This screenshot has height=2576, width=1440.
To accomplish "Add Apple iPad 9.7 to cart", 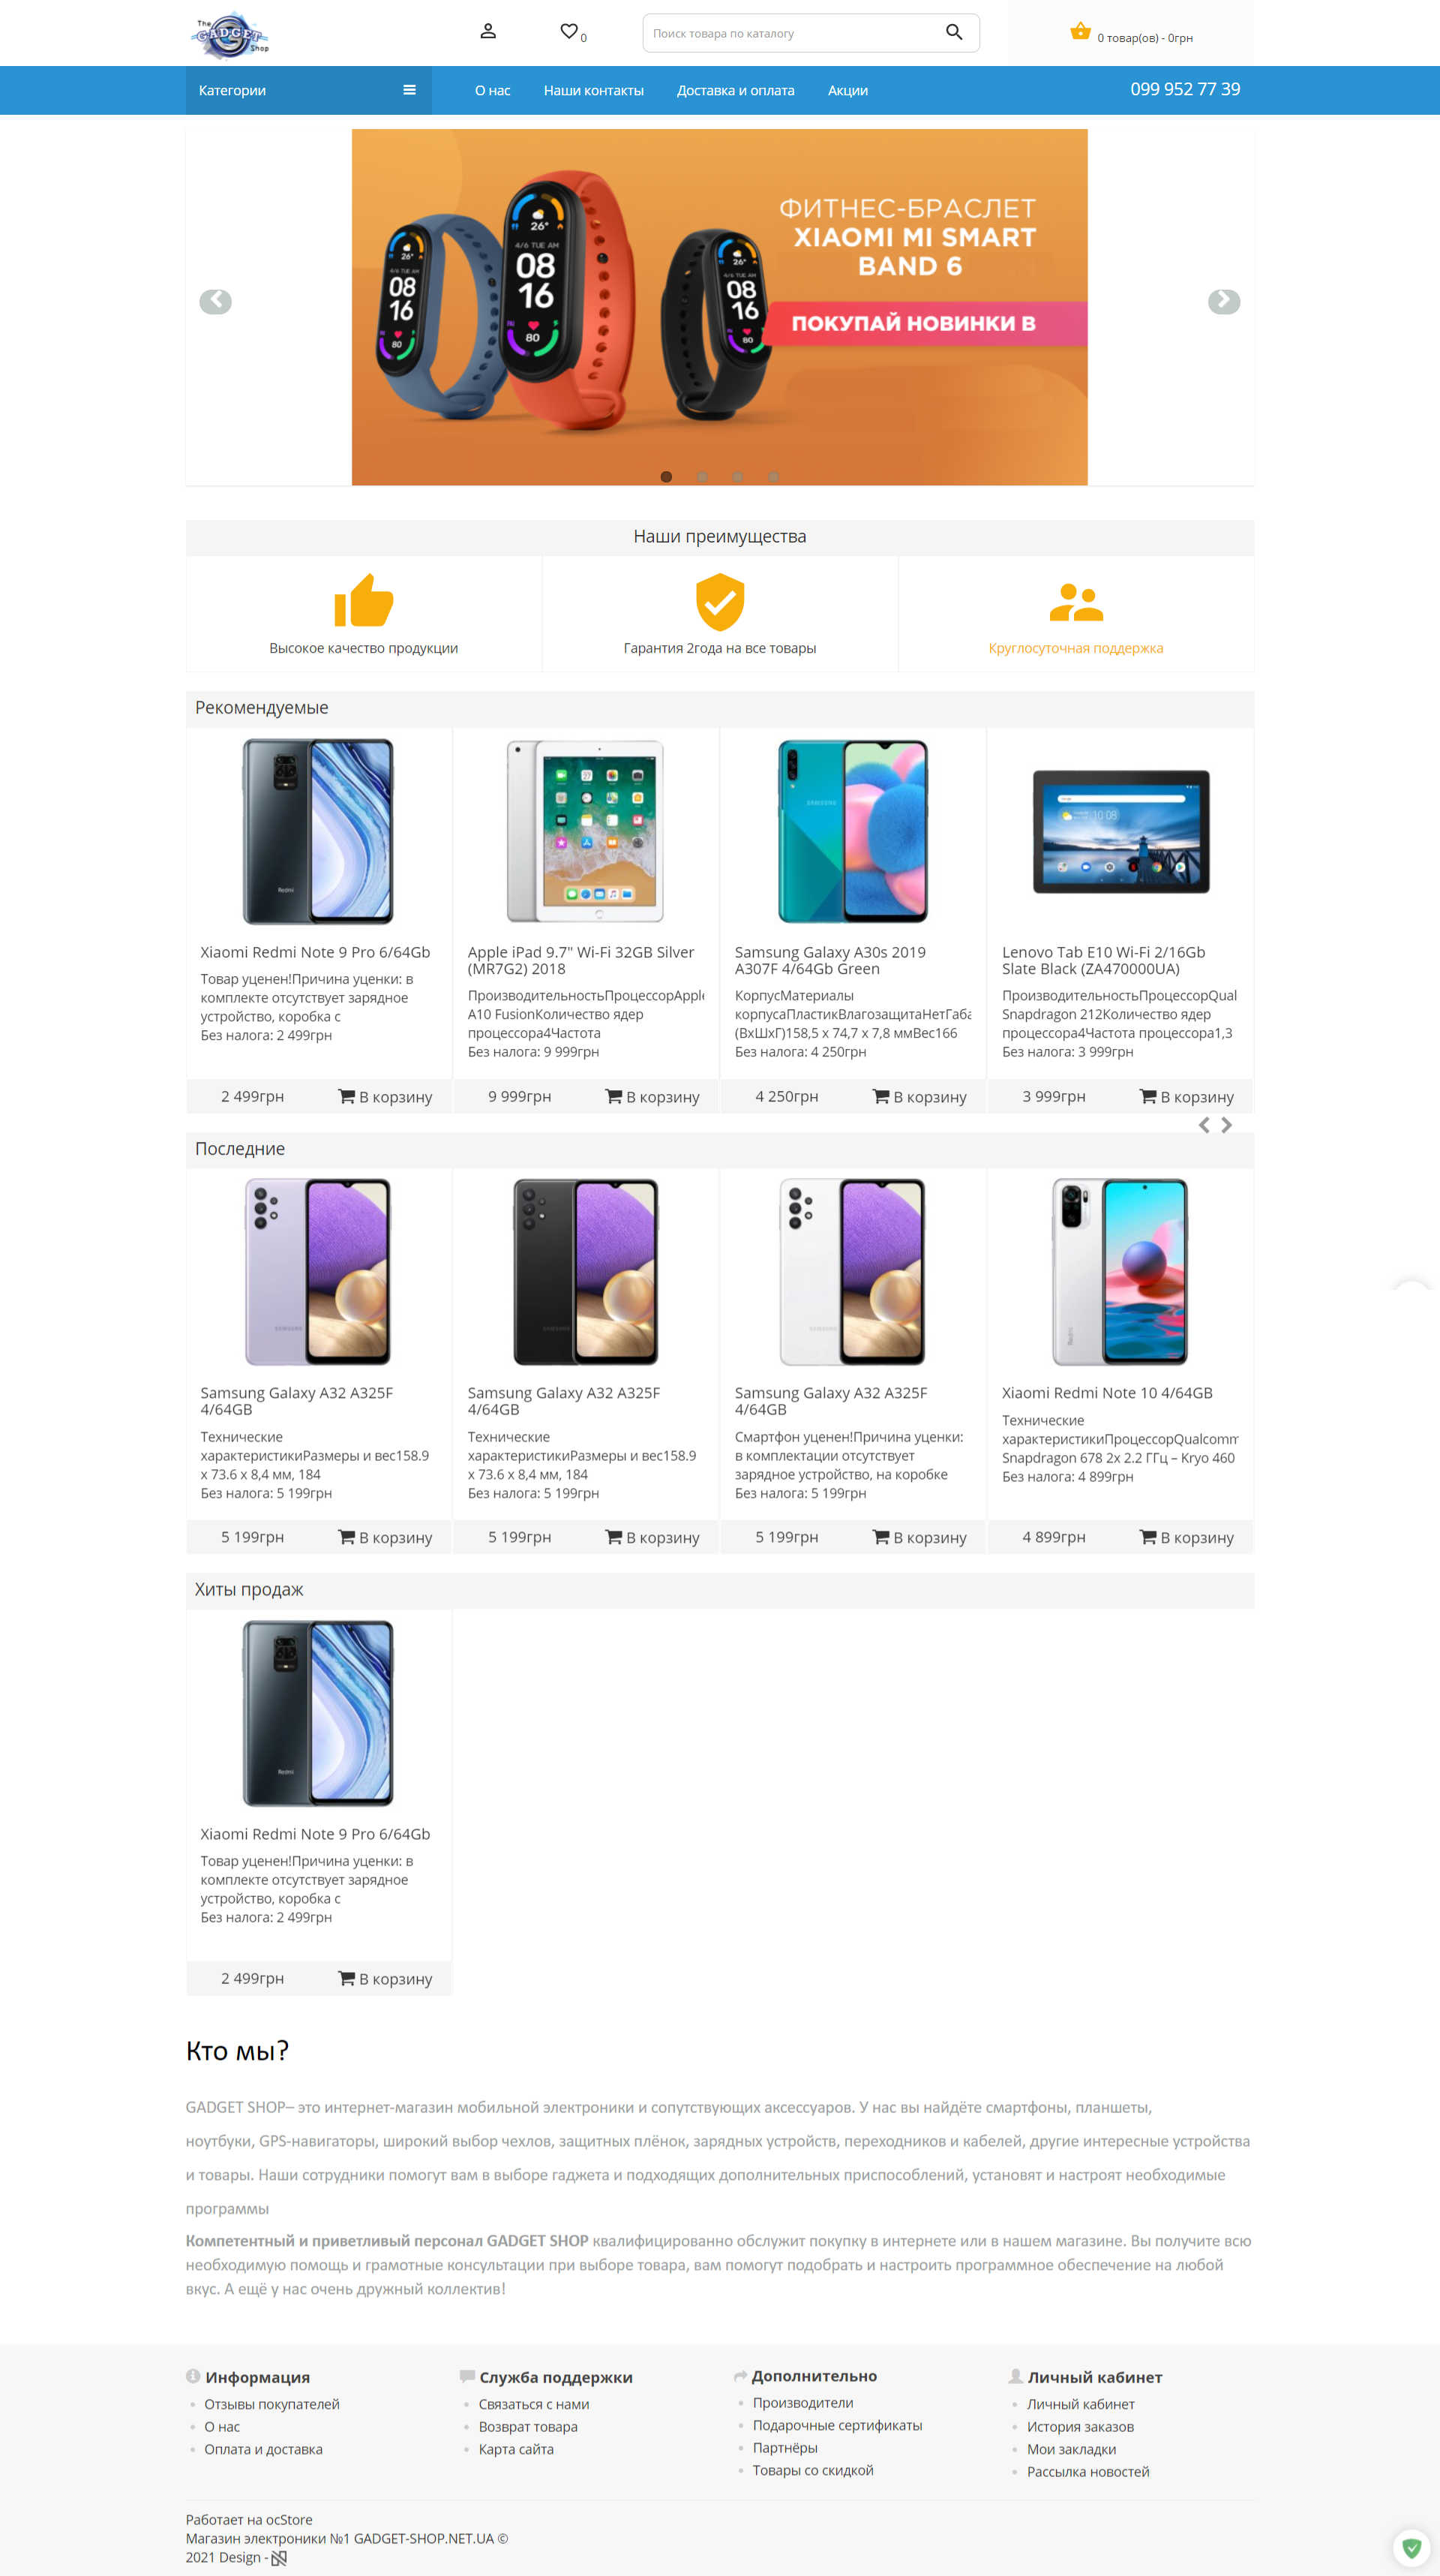I will click(x=652, y=1097).
